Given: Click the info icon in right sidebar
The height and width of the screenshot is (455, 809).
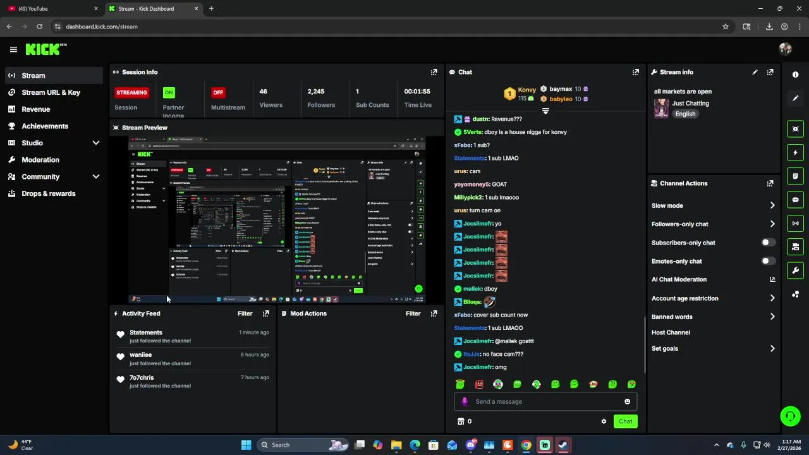Looking at the screenshot, I should coord(795,75).
